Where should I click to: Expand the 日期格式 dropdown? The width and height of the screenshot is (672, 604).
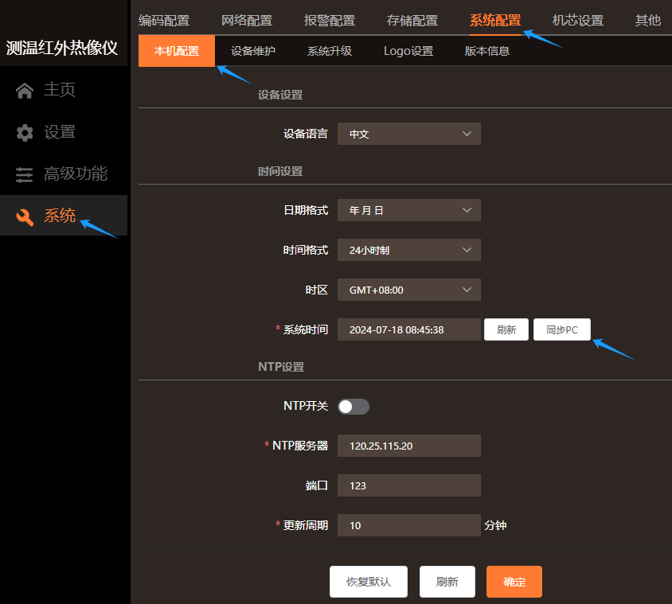(408, 210)
